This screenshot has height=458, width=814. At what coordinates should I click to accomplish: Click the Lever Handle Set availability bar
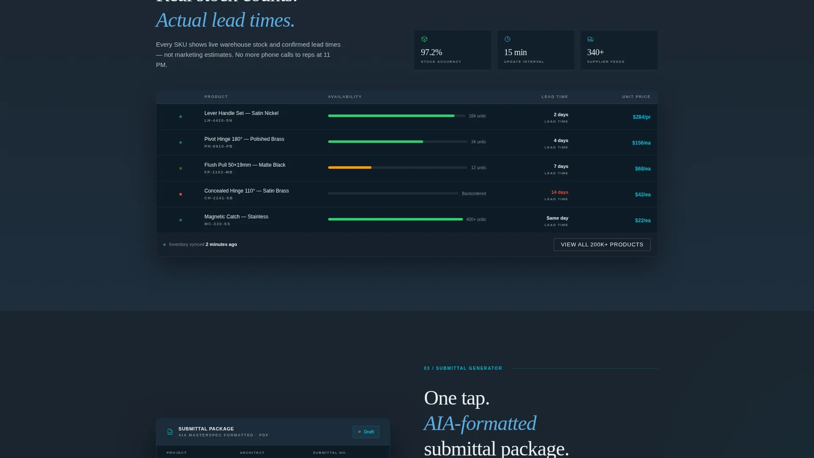tap(397, 116)
